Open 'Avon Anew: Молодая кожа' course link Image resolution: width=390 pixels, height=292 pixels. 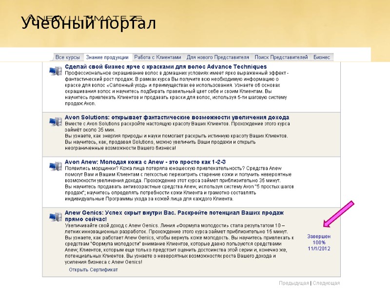[145, 162]
